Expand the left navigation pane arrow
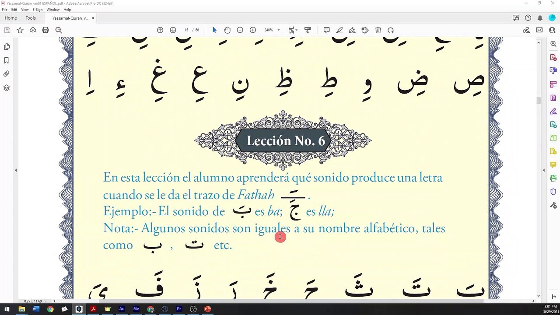560x315 pixels. 16,170
